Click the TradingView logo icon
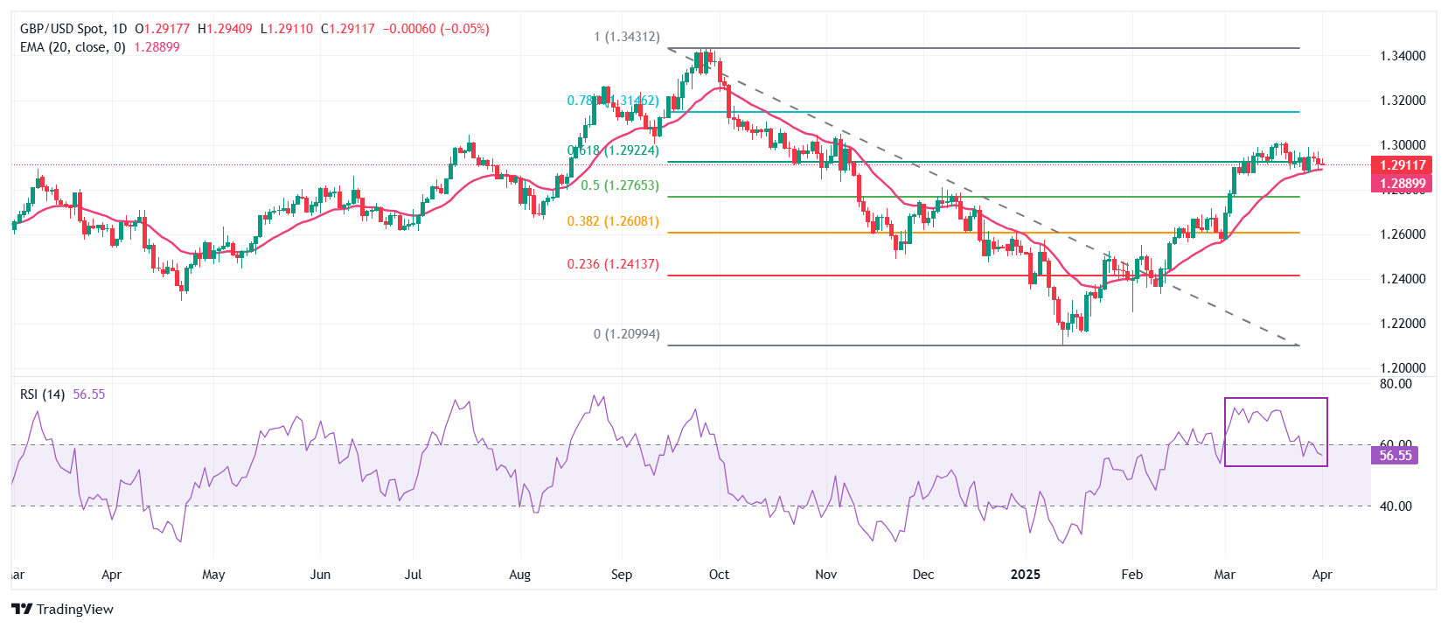 [22, 609]
